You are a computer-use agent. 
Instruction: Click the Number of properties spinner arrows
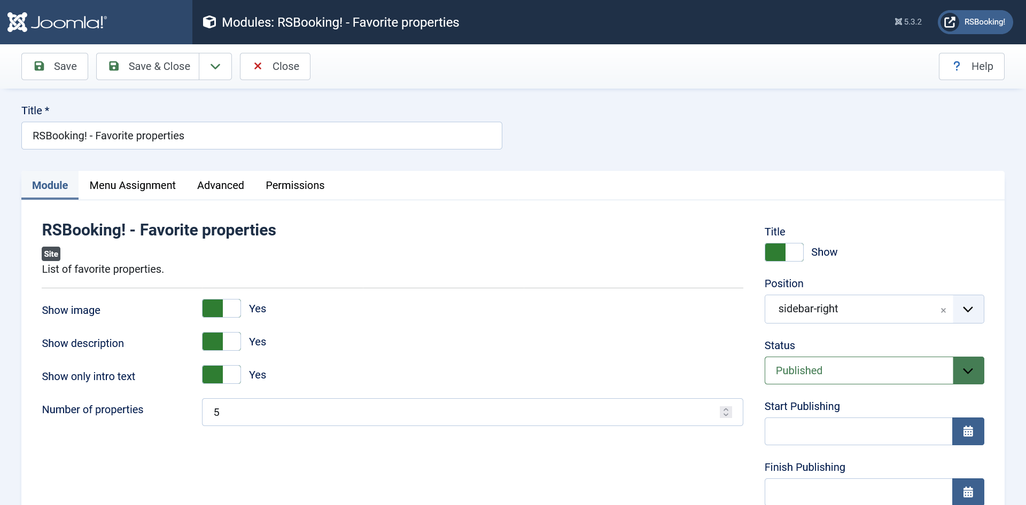[726, 412]
